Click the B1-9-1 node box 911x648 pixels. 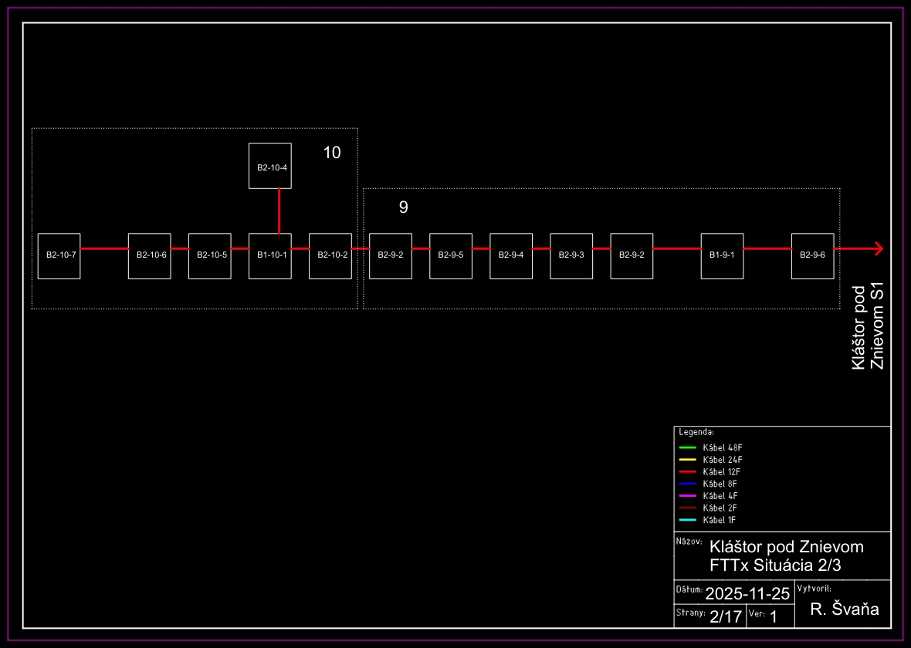[x=722, y=255]
